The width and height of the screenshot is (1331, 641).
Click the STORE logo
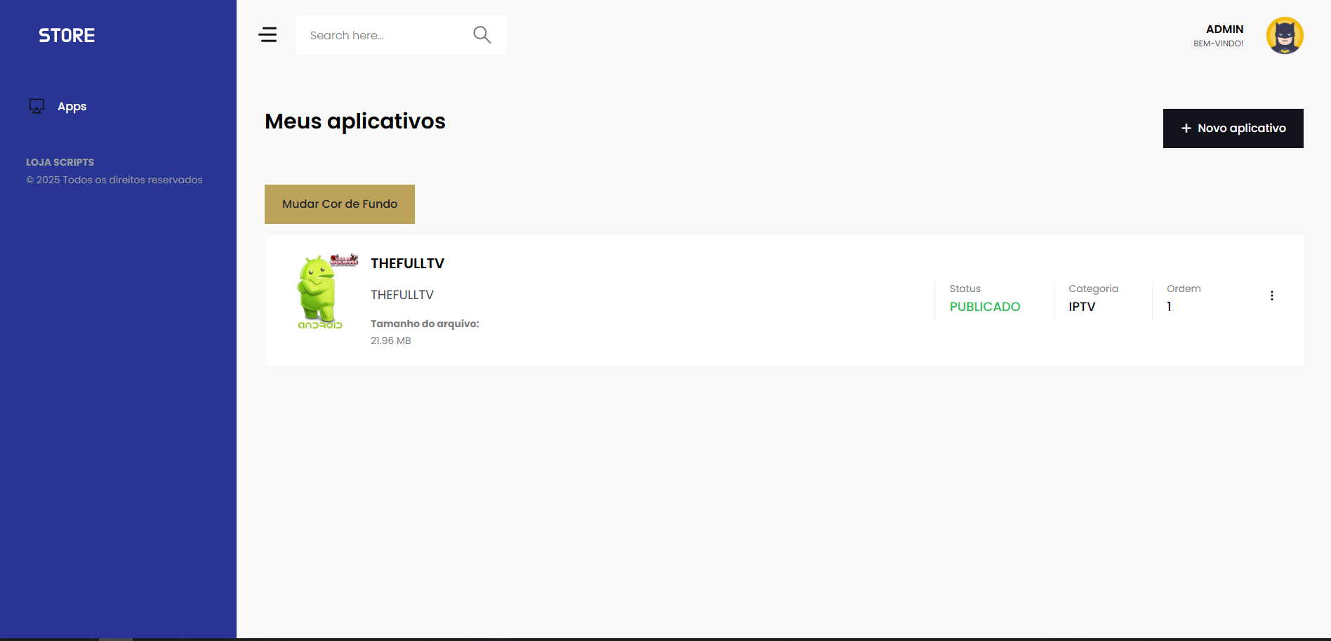point(67,36)
